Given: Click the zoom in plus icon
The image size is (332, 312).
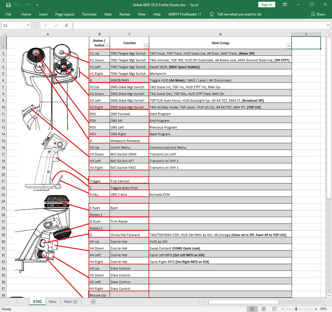Looking at the screenshot, I should (316, 309).
